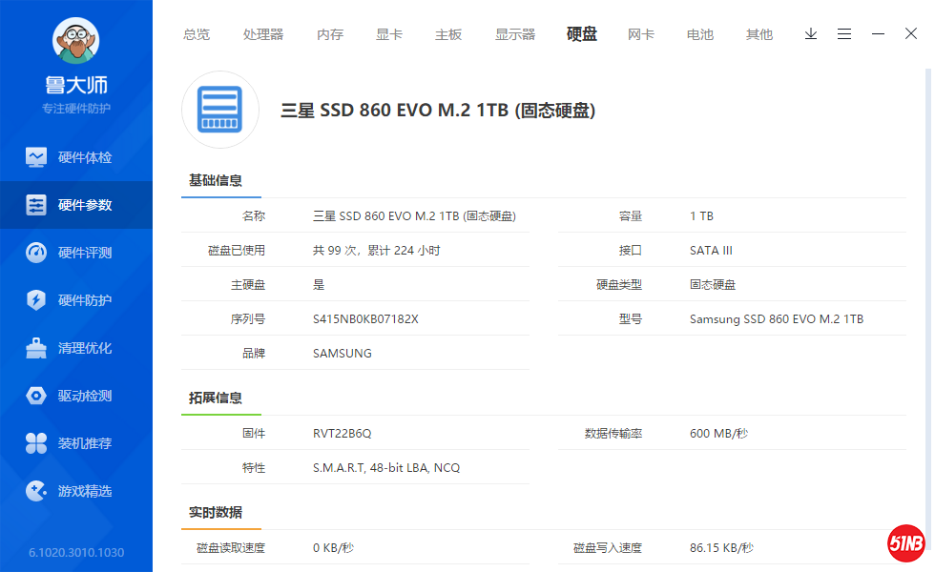Click the download arrow icon in title bar
Screen dimensions: 935x572
tap(811, 34)
